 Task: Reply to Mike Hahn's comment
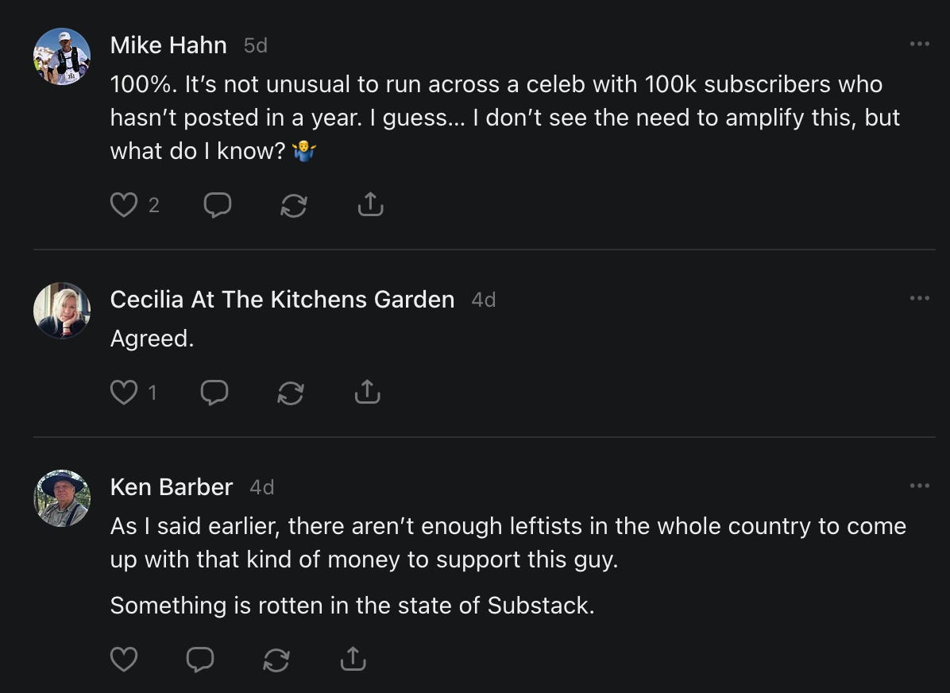click(x=218, y=205)
